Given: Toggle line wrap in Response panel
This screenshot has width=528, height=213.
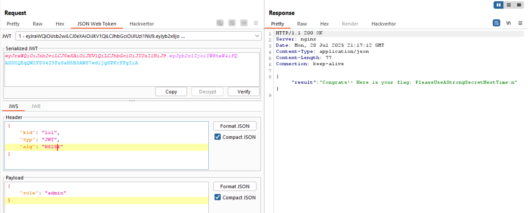Looking at the screenshot, I should point(497,23).
